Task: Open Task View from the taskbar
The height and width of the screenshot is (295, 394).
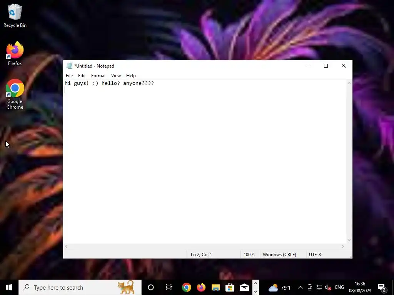Action: (169, 287)
